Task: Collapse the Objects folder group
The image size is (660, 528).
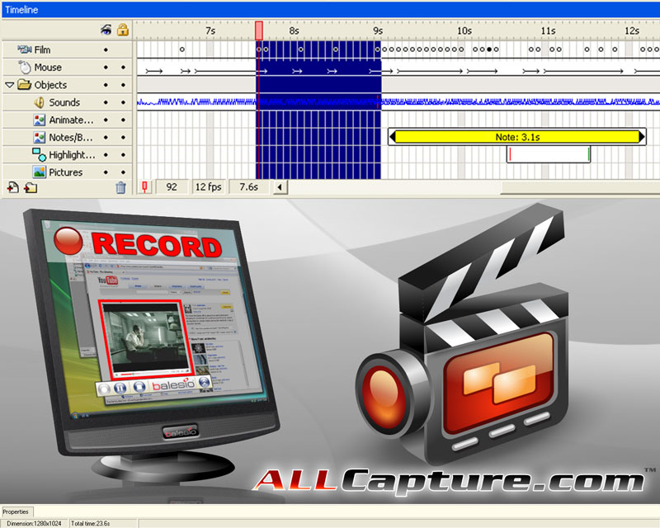Action: pos(10,84)
